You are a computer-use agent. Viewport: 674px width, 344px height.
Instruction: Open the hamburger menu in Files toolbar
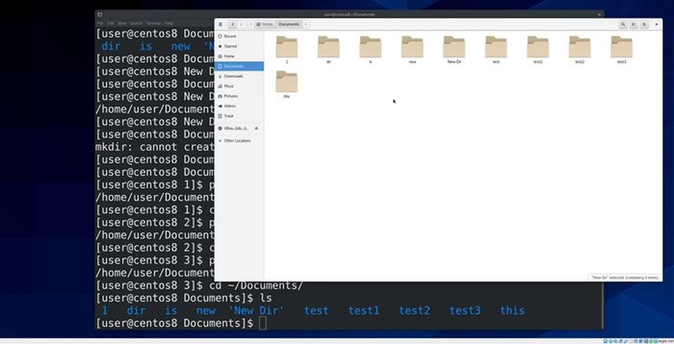(x=644, y=24)
